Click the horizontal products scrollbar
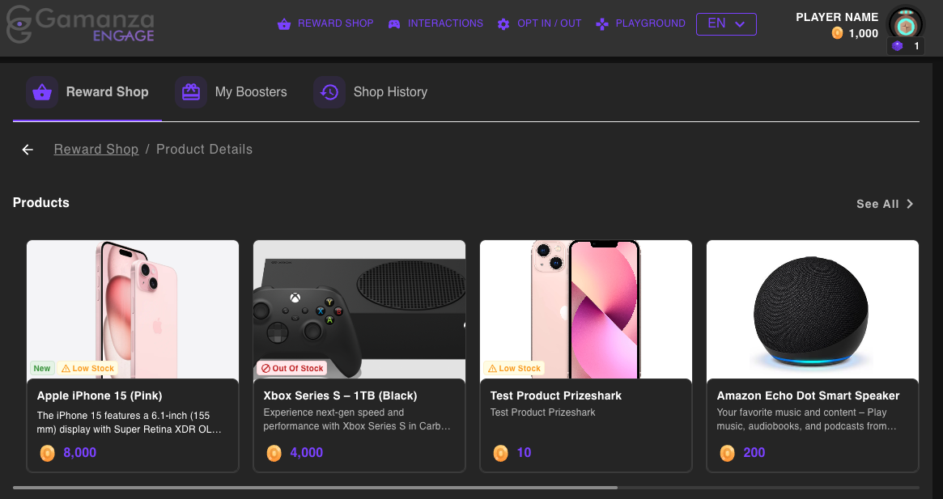The width and height of the screenshot is (943, 499). tap(316, 488)
